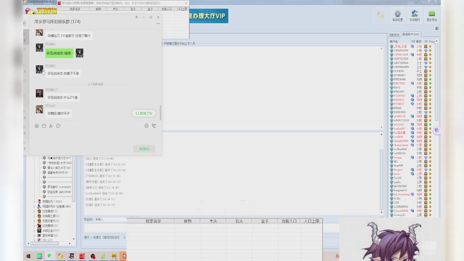464x261 pixels.
Task: Expand the 帝国时代Ⅰ tree node
Action: (34, 201)
